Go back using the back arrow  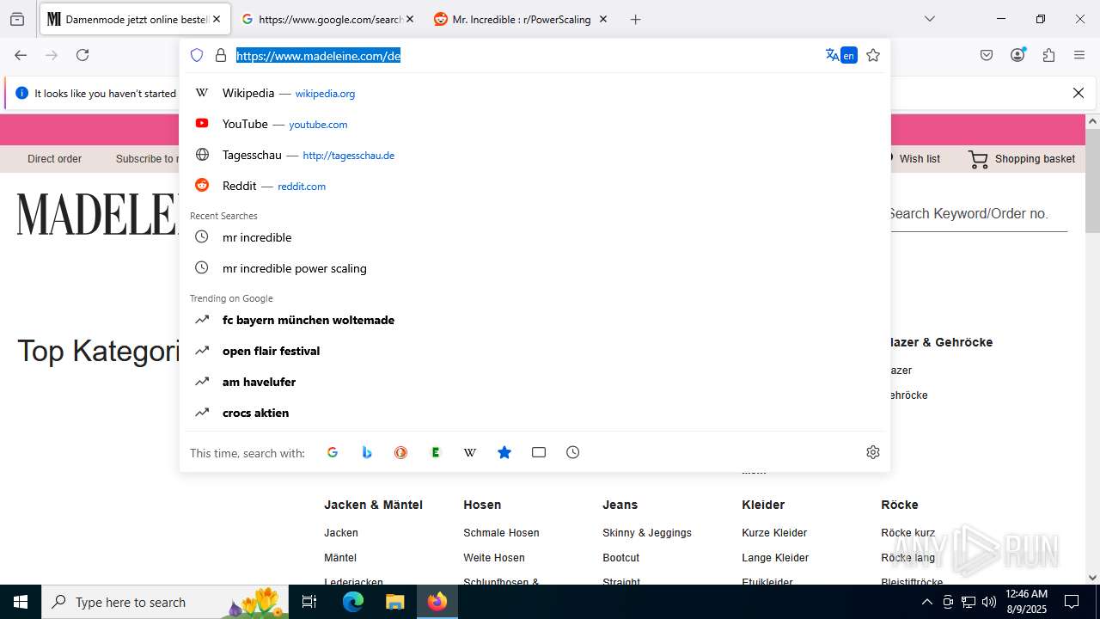(21, 55)
